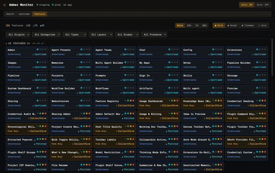Open the All Scopes dropdown
Viewport: 275px width, 173px height.
coord(127,35)
